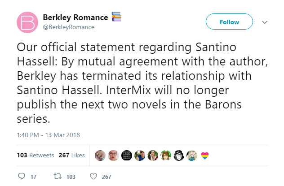Open the last blonde-haired liker avatar
The height and width of the screenshot is (186, 284).
coord(192,156)
